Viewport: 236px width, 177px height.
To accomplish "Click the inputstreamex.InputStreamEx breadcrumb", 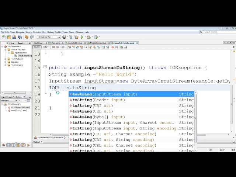I will (50, 138).
